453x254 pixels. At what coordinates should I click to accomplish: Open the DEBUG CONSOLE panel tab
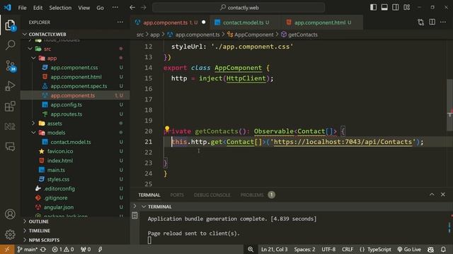[212, 195]
